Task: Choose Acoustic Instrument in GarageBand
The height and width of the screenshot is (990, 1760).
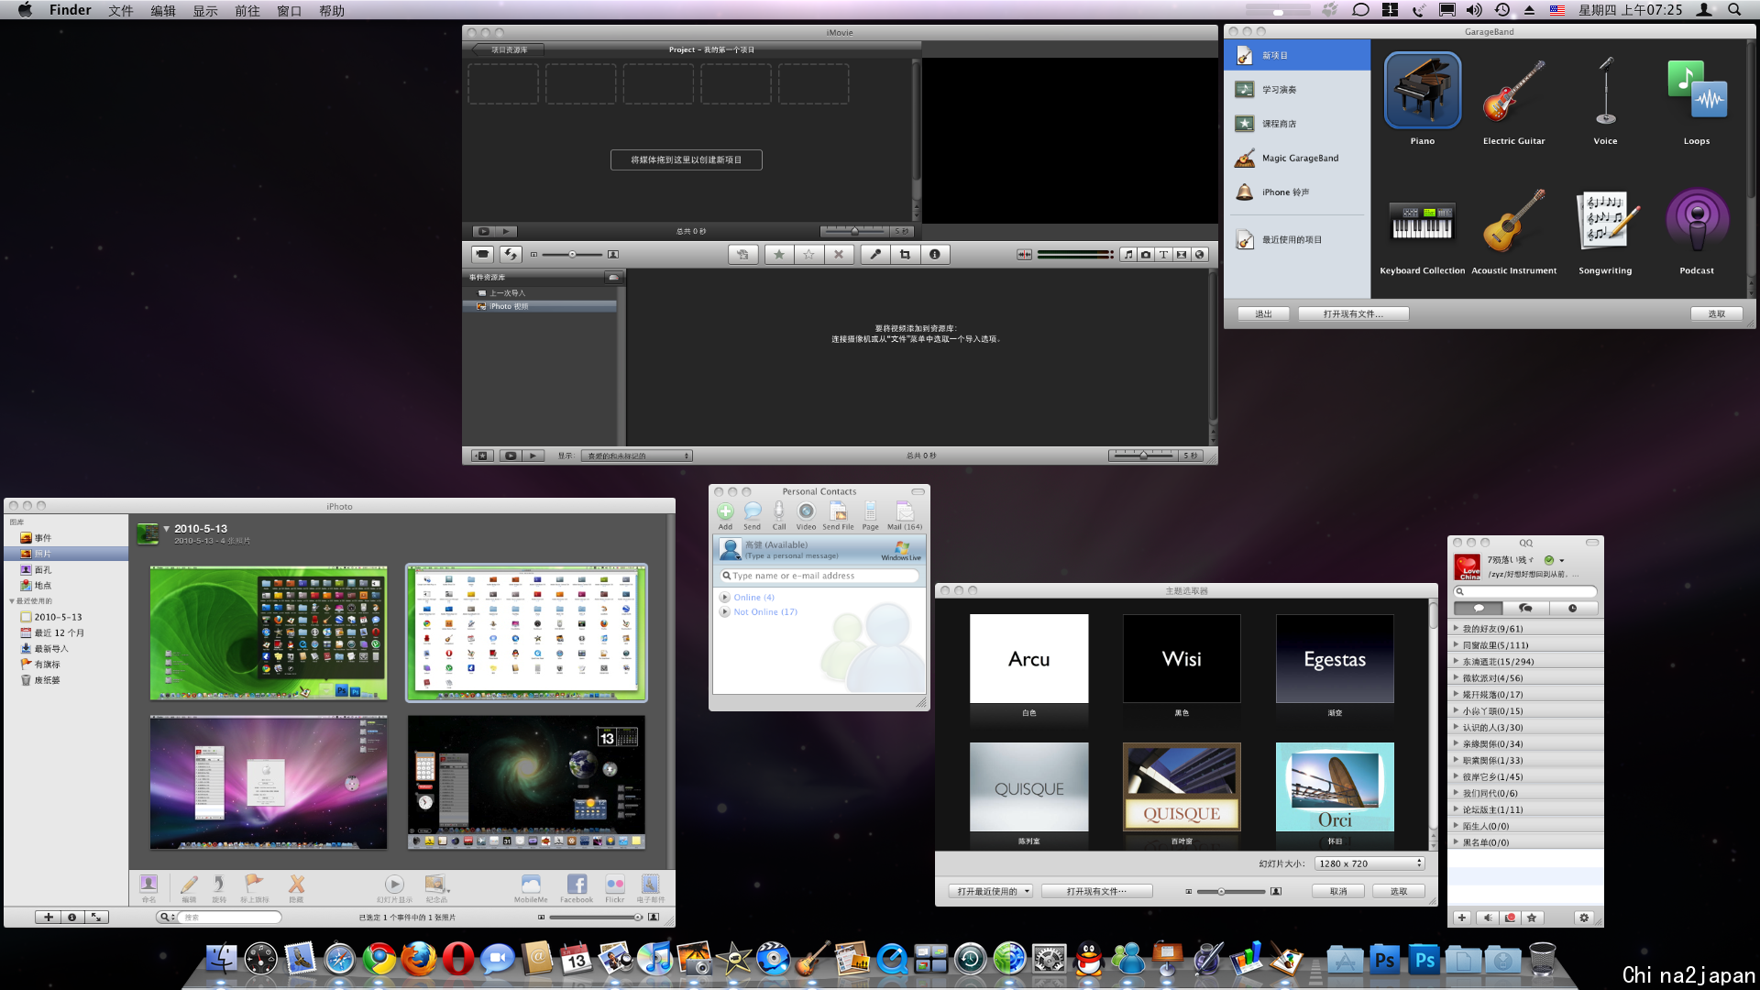Action: 1514,229
